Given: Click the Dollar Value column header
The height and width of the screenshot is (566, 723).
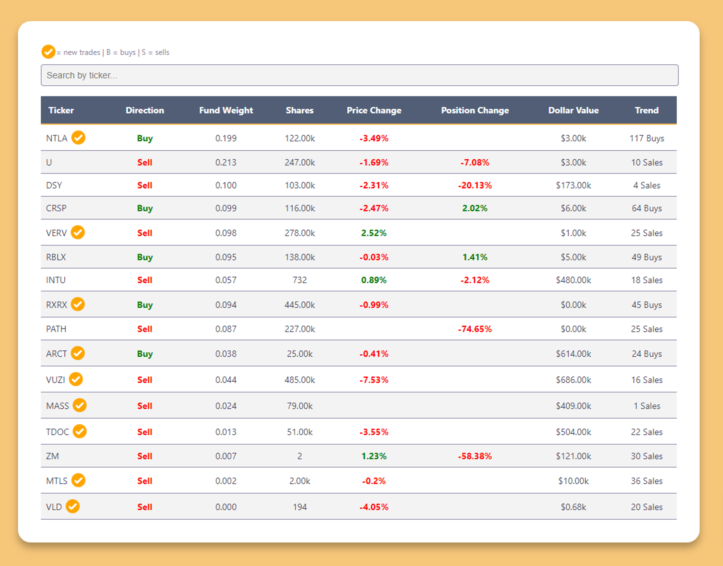Looking at the screenshot, I should pyautogui.click(x=573, y=110).
